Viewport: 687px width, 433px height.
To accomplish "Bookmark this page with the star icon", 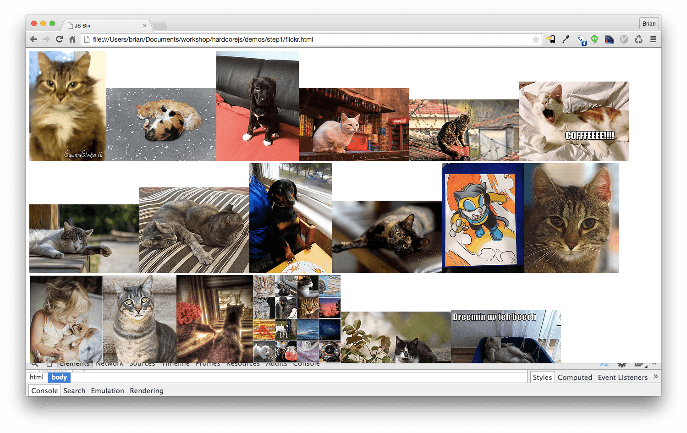I will pyautogui.click(x=535, y=39).
